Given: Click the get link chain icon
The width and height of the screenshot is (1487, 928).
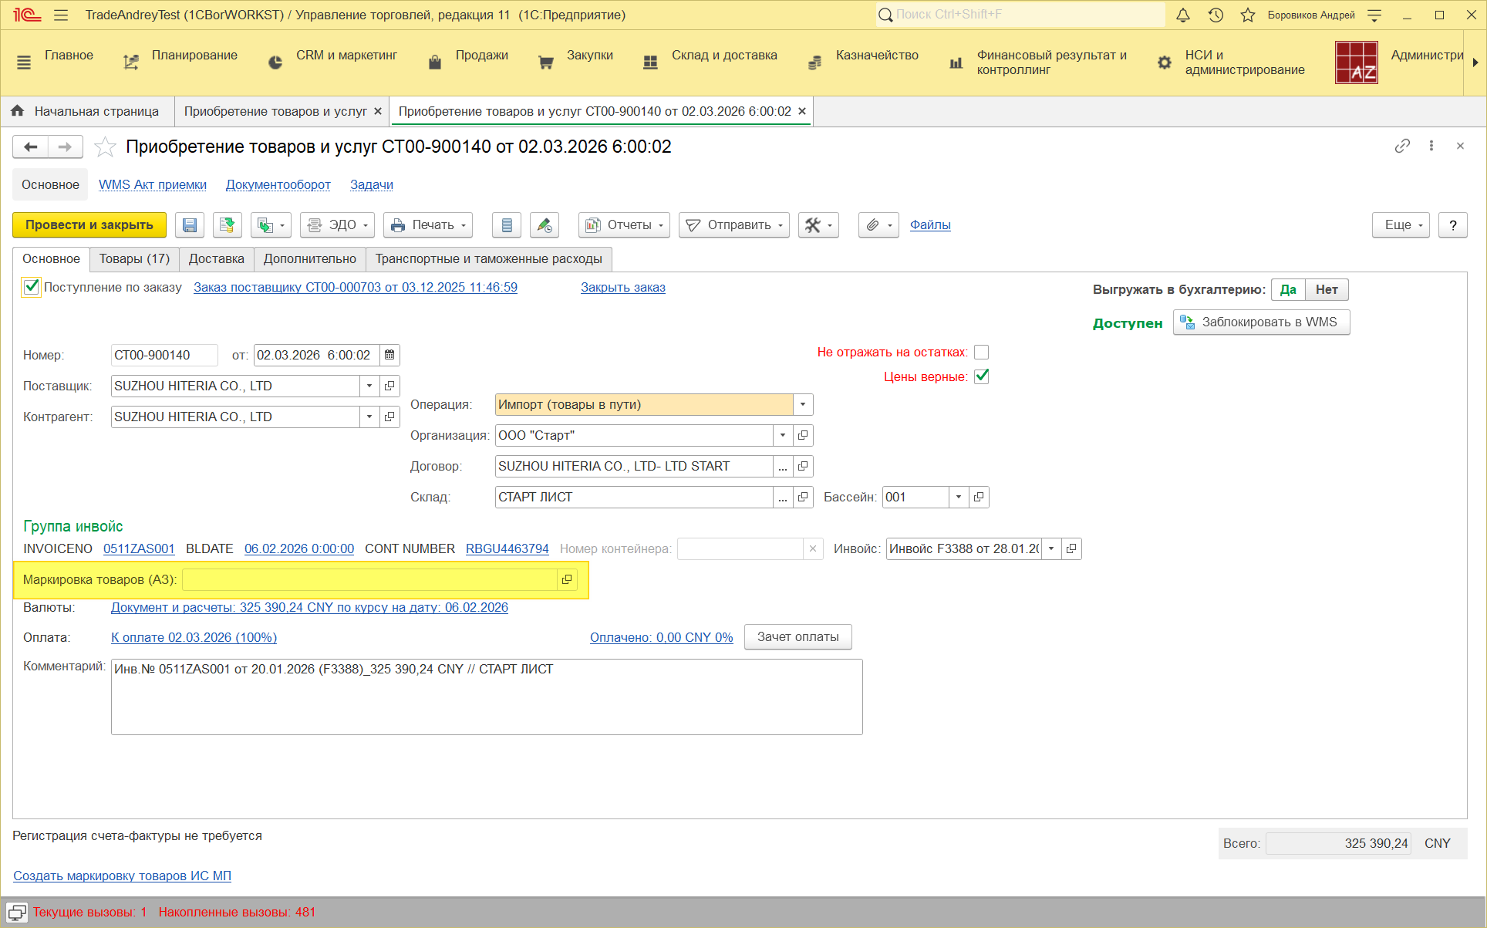Looking at the screenshot, I should [1402, 146].
